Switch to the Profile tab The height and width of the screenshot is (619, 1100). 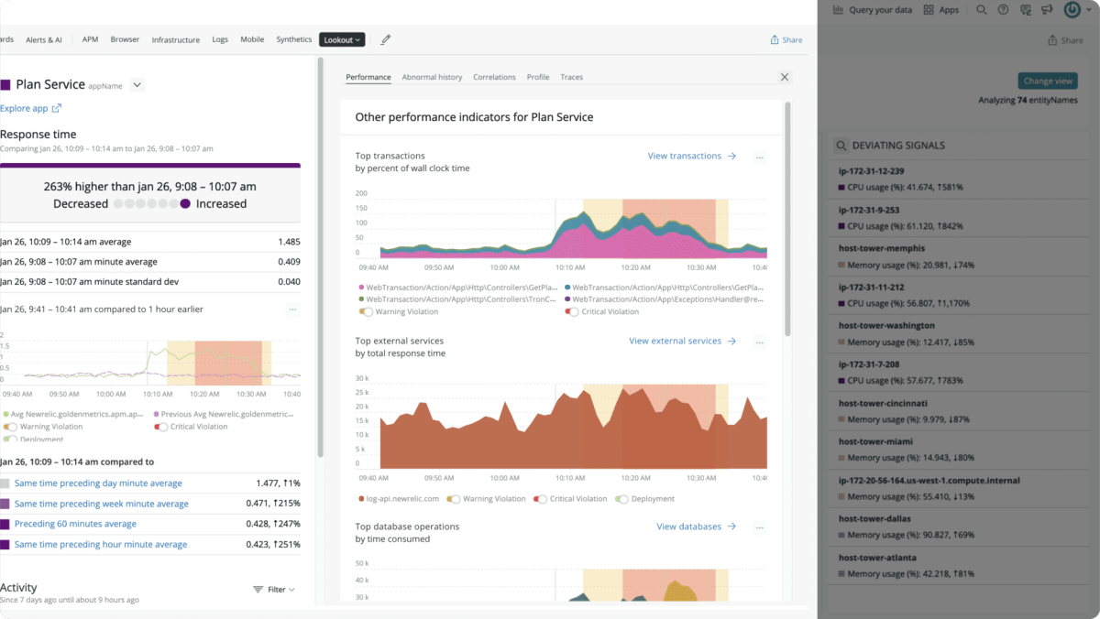coord(538,78)
